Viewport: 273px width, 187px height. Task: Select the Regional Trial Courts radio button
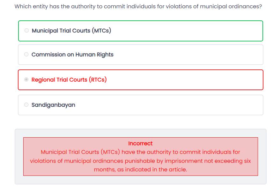tap(26, 80)
